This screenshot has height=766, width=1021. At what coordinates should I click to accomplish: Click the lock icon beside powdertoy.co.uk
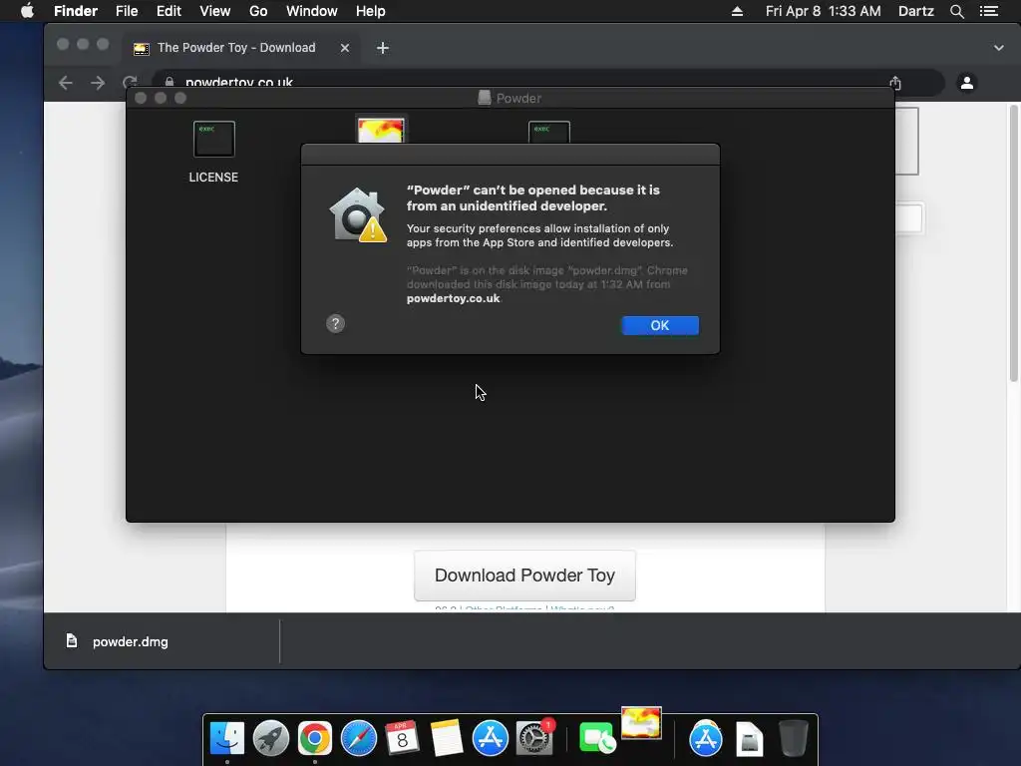[x=170, y=82]
